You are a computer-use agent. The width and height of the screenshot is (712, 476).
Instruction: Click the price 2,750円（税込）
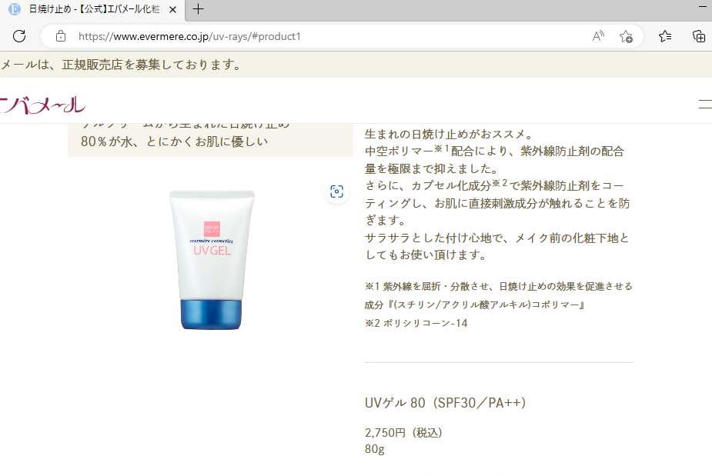point(403,432)
